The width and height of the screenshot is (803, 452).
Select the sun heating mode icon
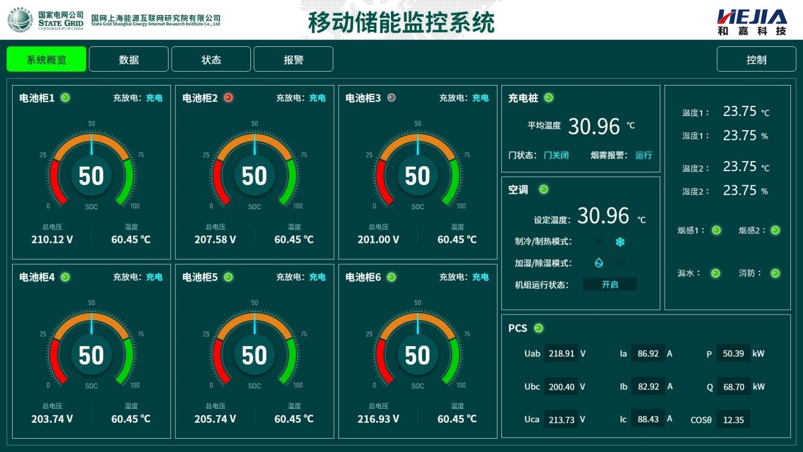(x=598, y=242)
